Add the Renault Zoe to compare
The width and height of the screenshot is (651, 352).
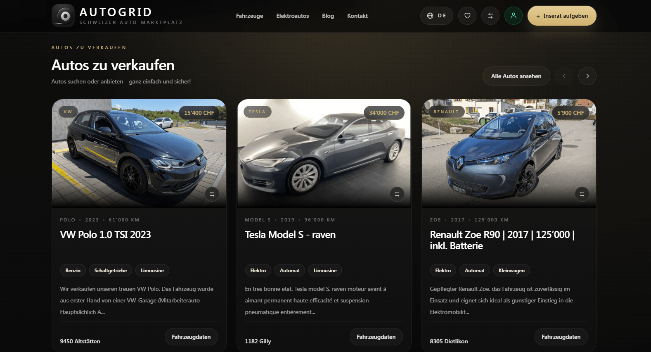582,194
